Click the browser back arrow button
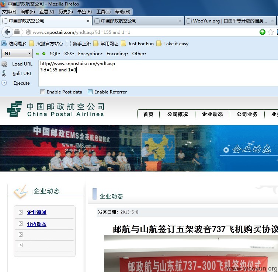 [x=7, y=32]
